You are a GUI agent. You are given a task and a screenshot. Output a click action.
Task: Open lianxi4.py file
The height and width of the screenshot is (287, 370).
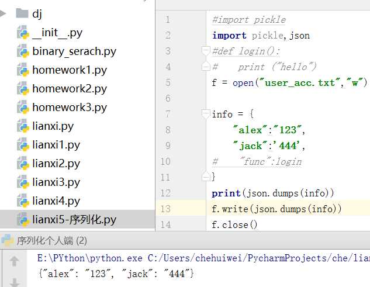[x=56, y=200]
